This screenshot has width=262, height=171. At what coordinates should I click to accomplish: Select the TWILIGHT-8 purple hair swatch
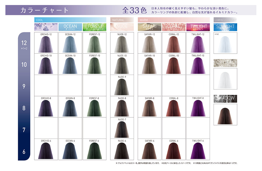pyautogui.click(x=198, y=108)
